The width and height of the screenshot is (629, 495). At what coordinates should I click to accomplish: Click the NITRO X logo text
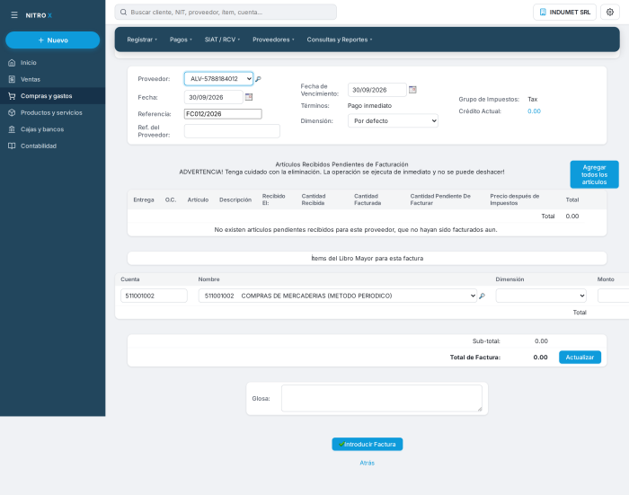(39, 15)
